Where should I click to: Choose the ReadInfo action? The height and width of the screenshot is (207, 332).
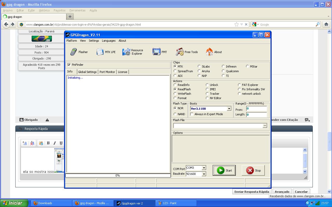coord(175,85)
